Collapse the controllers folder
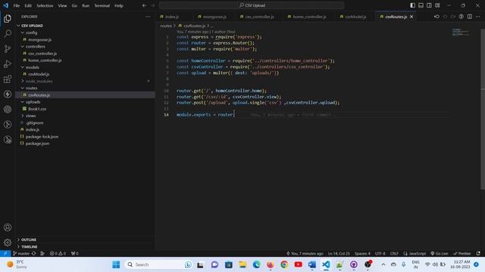 click(x=85, y=46)
